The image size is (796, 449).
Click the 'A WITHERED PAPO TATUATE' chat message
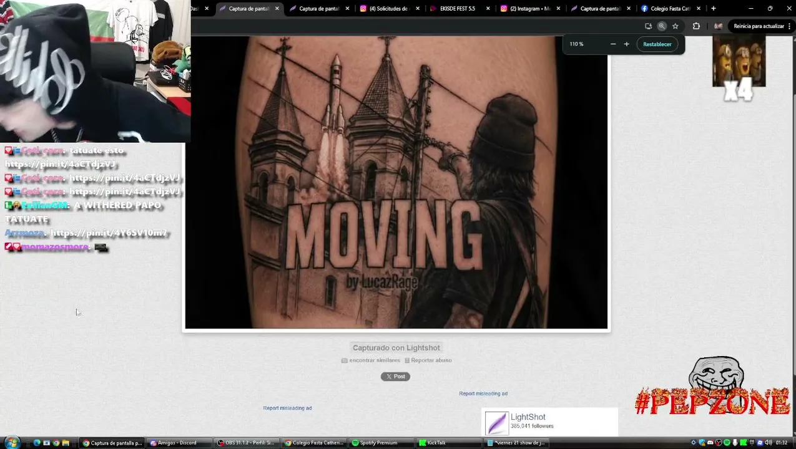83,212
